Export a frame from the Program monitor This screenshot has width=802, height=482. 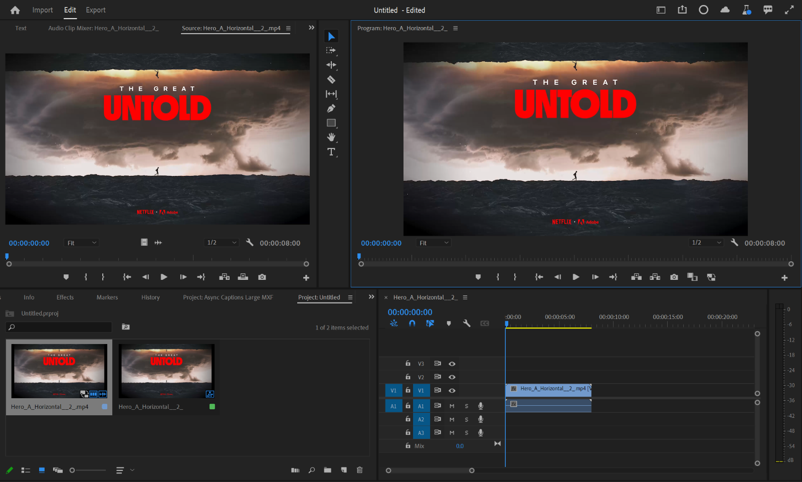(x=674, y=276)
